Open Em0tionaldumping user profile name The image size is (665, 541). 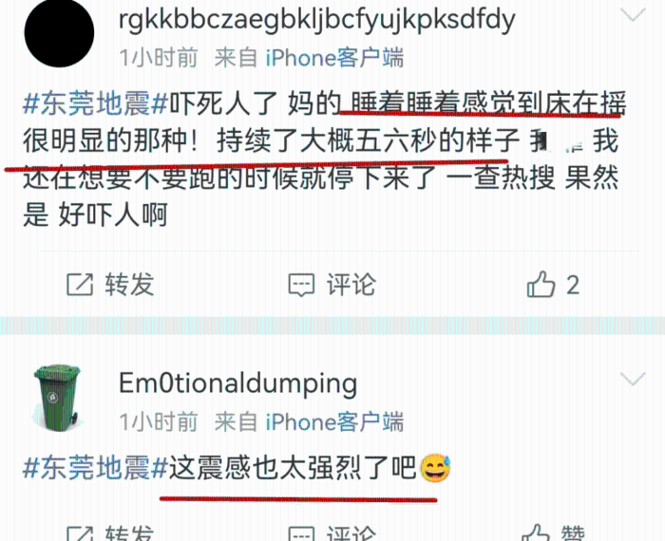coord(237,383)
